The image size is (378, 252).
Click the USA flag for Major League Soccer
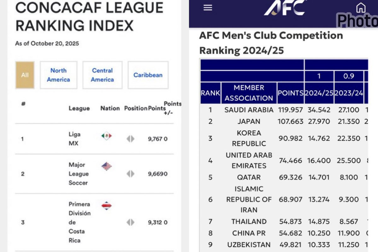(x=106, y=166)
